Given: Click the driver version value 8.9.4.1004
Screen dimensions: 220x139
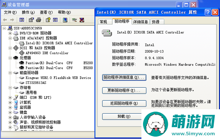Looking at the screenshot, I should (x=154, y=58).
